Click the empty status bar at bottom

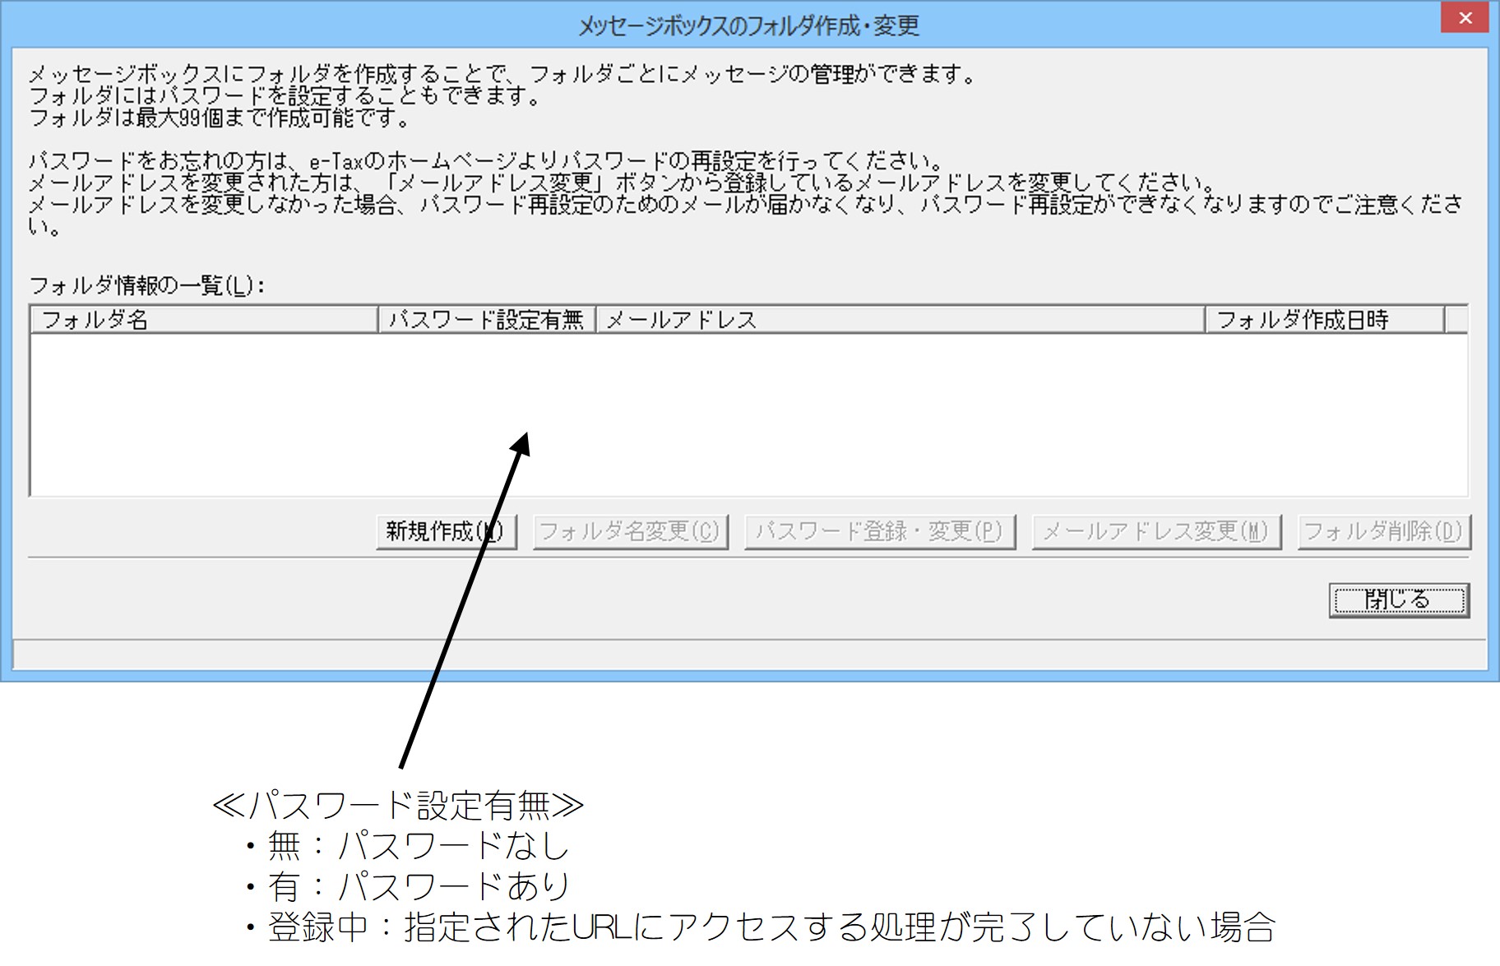(x=749, y=655)
